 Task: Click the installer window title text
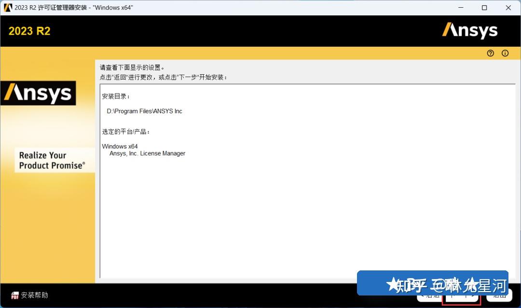(x=72, y=7)
